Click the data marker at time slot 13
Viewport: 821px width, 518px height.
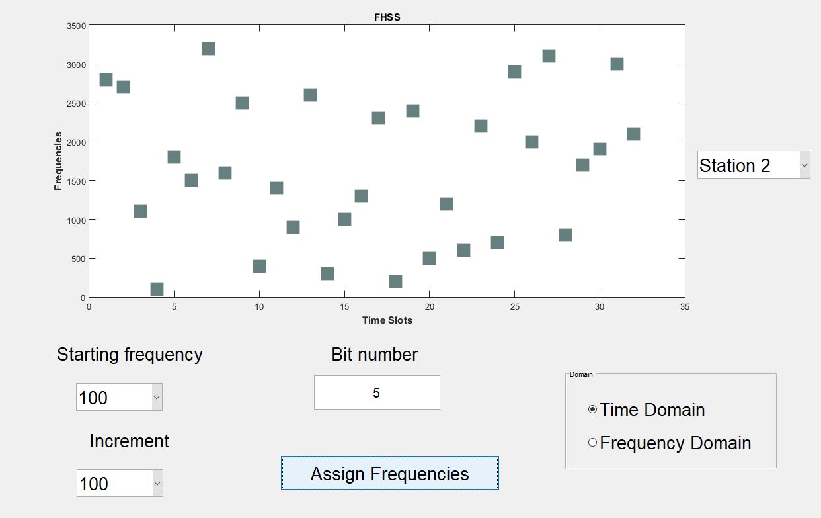(x=310, y=95)
